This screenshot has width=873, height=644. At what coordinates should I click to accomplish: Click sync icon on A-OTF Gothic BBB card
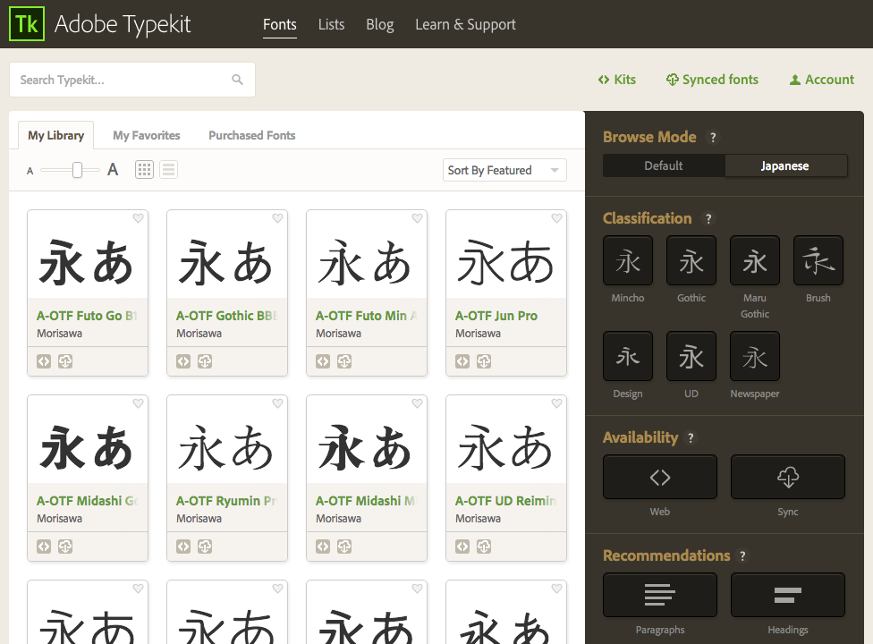coord(205,361)
